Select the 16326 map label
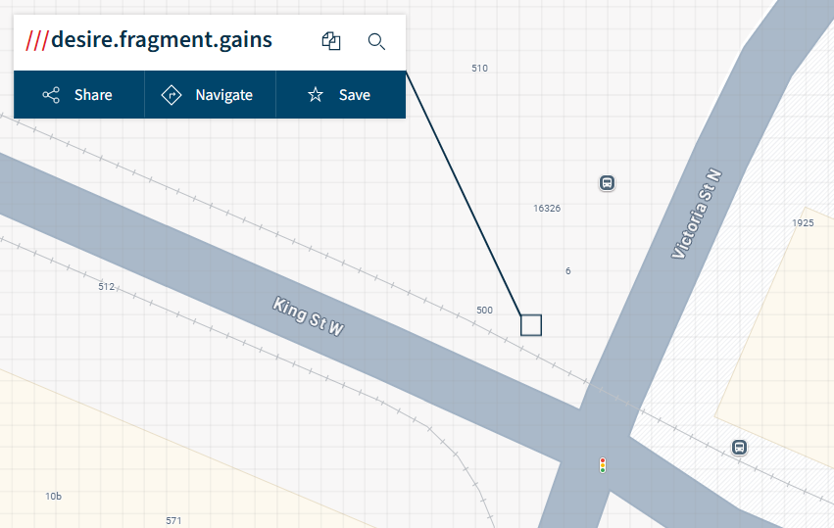The width and height of the screenshot is (834, 528). (x=547, y=209)
